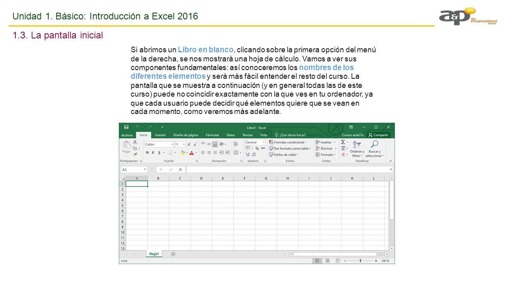Toggle italic K formatting
The height and width of the screenshot is (285, 507).
(x=153, y=152)
